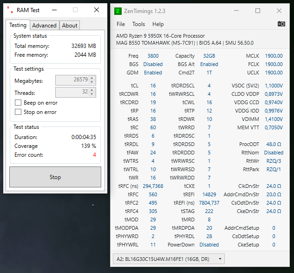Click the ZenTimings green Z app icon
This screenshot has height=273, width=294.
[118, 11]
